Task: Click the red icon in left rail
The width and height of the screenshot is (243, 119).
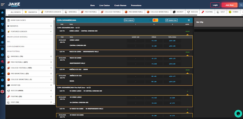Action: tap(2, 61)
